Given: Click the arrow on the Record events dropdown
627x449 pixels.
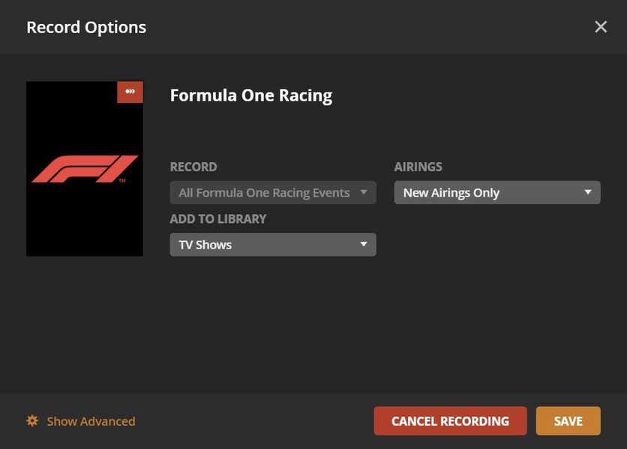Looking at the screenshot, I should [364, 192].
